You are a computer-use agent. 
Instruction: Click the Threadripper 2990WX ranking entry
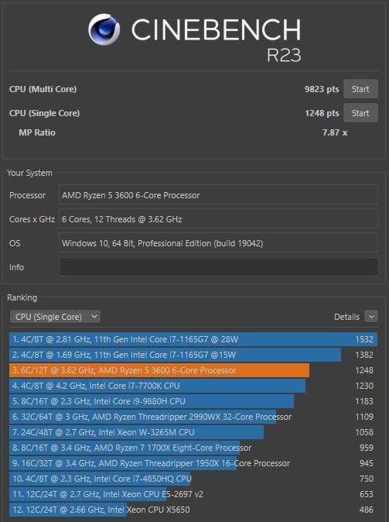(193, 417)
